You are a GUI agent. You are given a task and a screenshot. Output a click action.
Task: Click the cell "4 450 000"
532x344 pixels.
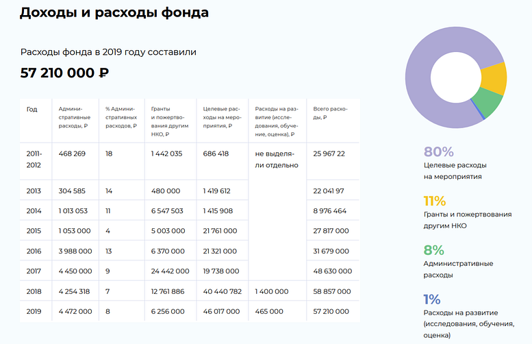point(75,271)
